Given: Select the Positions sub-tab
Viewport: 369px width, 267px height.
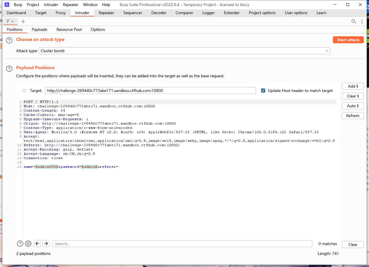Looking at the screenshot, I should 15,29.
